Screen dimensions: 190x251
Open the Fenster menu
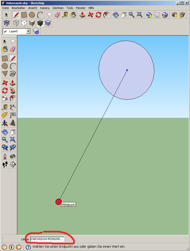(x=81, y=8)
